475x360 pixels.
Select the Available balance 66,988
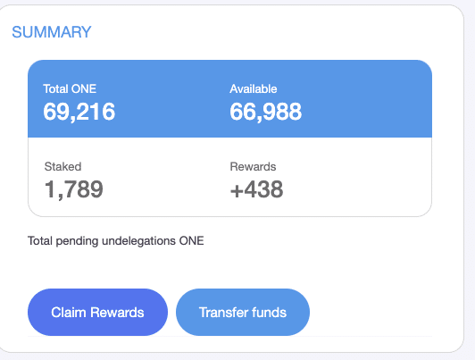[266, 112]
